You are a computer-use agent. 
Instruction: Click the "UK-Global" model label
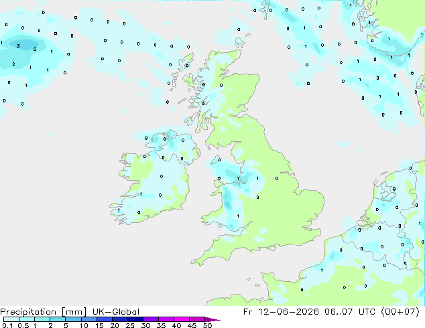(116, 312)
